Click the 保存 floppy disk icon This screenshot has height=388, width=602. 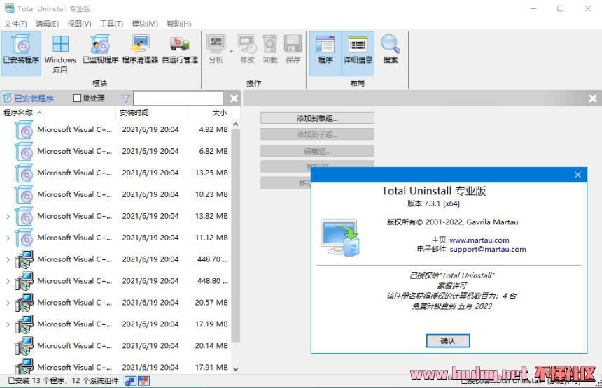pos(293,49)
